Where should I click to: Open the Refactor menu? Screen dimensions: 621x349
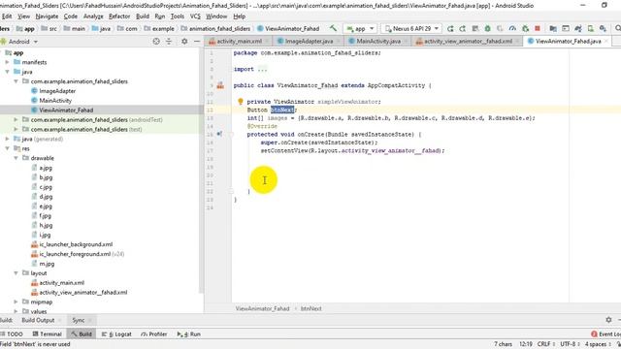pyautogui.click(x=119, y=16)
